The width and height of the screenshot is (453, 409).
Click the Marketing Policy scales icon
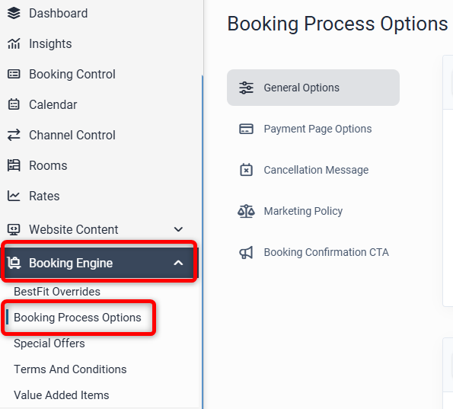[246, 211]
